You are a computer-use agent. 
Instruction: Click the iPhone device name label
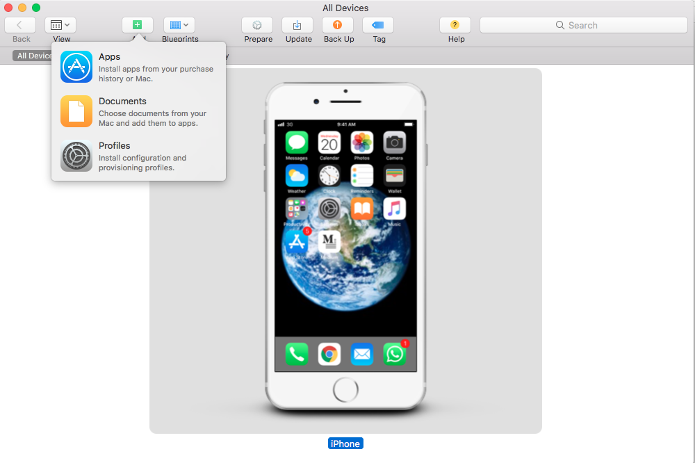coord(345,444)
